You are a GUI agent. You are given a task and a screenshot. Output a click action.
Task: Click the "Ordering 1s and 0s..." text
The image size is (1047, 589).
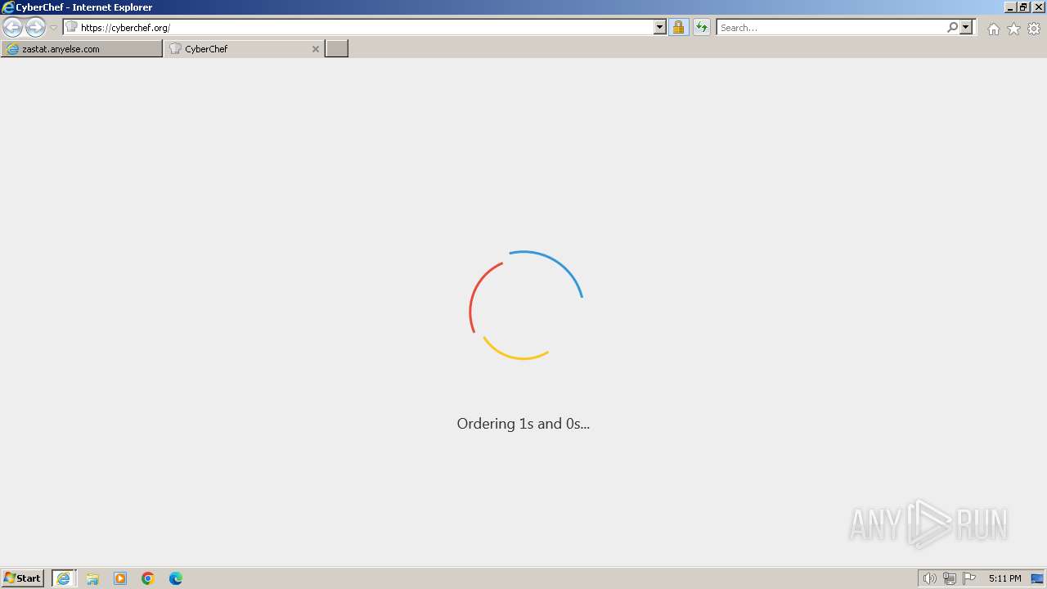click(523, 424)
